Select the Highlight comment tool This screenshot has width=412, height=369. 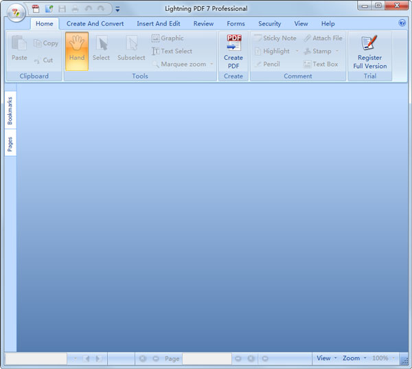point(272,52)
